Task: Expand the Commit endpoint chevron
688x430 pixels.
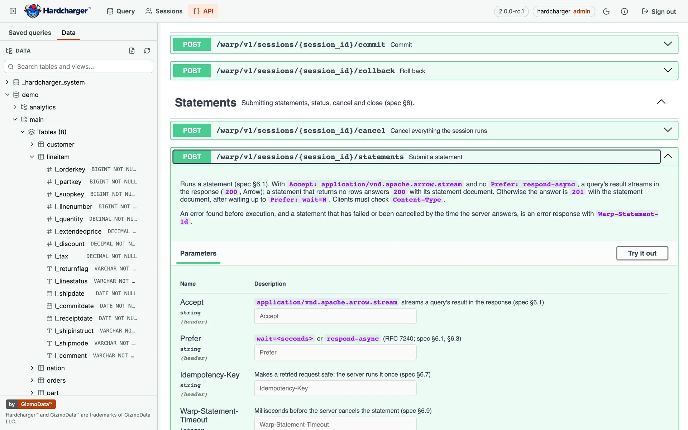Action: point(668,44)
